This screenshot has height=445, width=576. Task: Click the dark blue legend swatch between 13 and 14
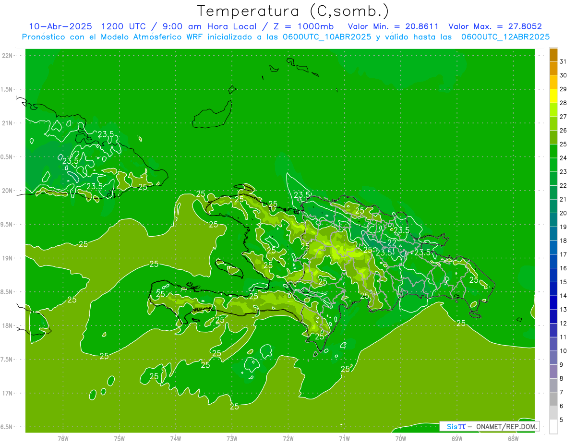pos(553,302)
